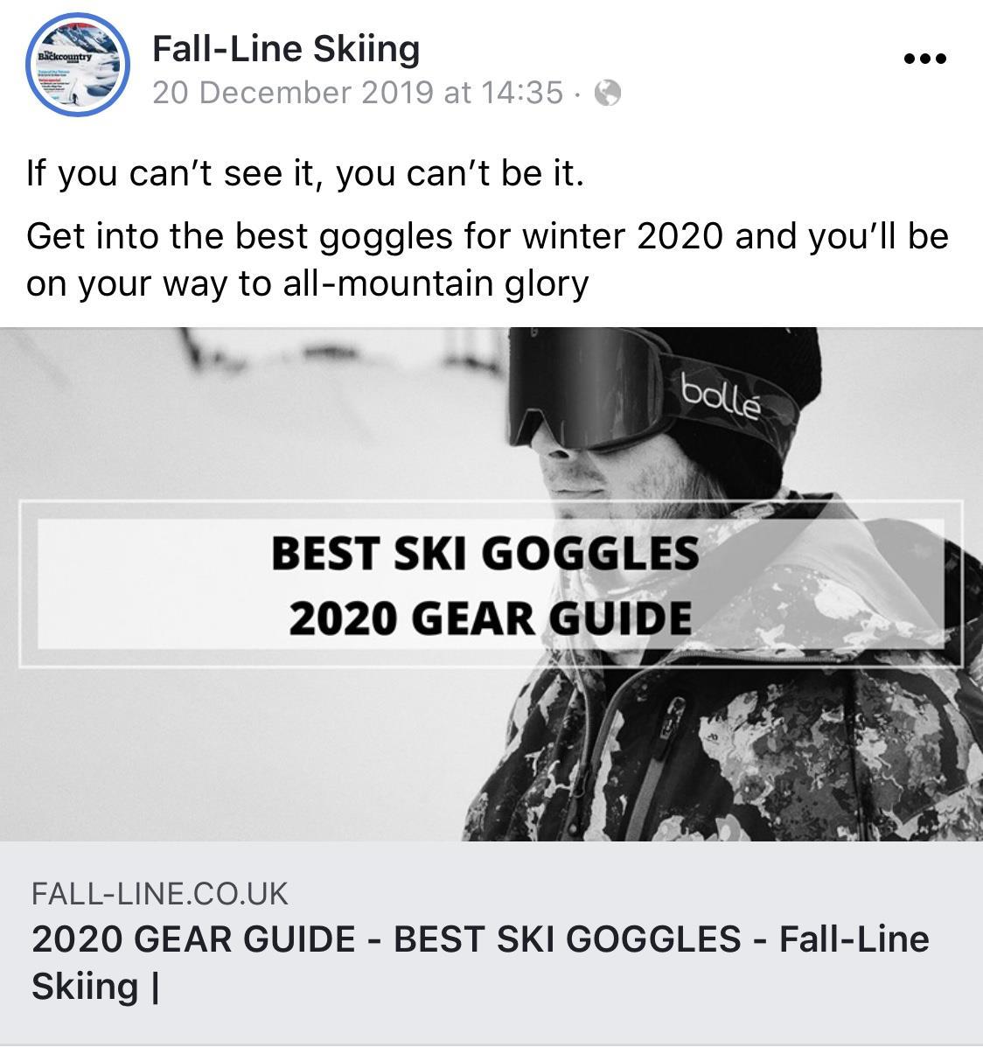Image resolution: width=983 pixels, height=1047 pixels.
Task: Click "BEST SKI GOGGLES" heading in image
Action: coord(485,554)
